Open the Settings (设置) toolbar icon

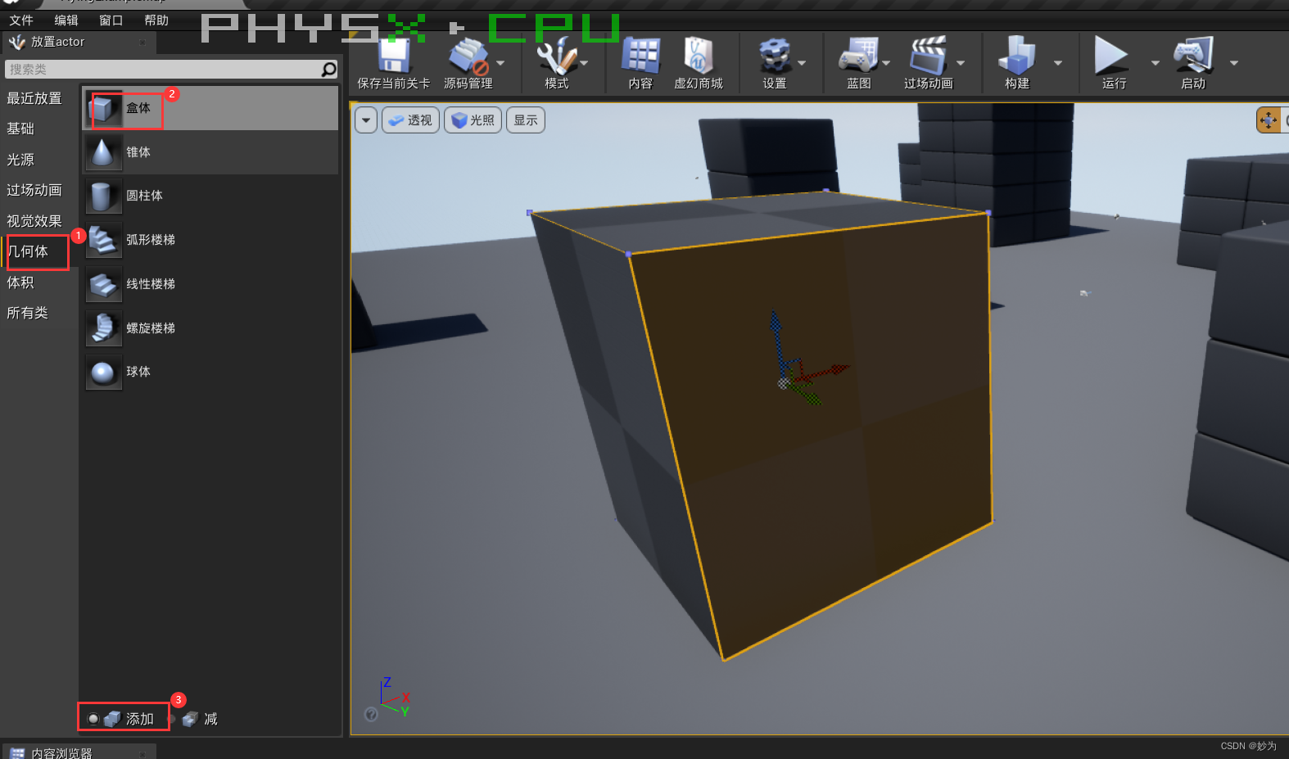[774, 56]
